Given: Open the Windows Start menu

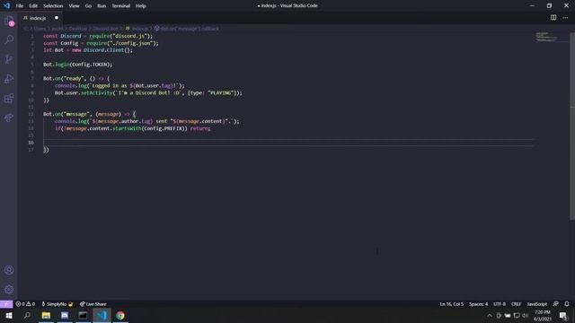Looking at the screenshot, I should point(8,315).
